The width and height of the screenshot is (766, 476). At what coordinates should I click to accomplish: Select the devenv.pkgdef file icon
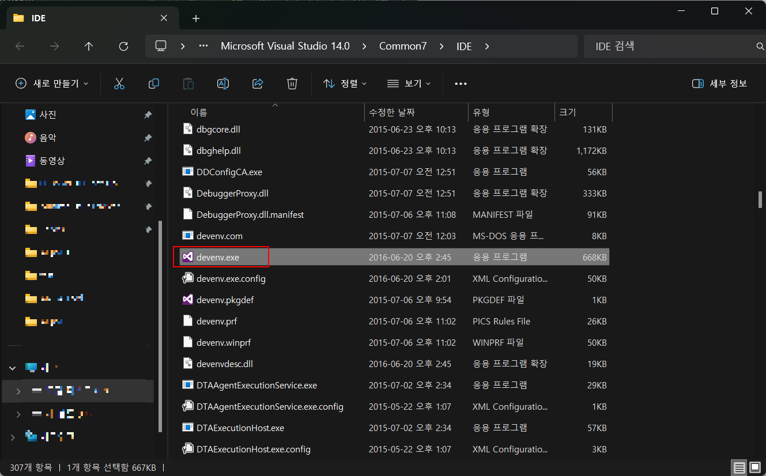tap(187, 300)
